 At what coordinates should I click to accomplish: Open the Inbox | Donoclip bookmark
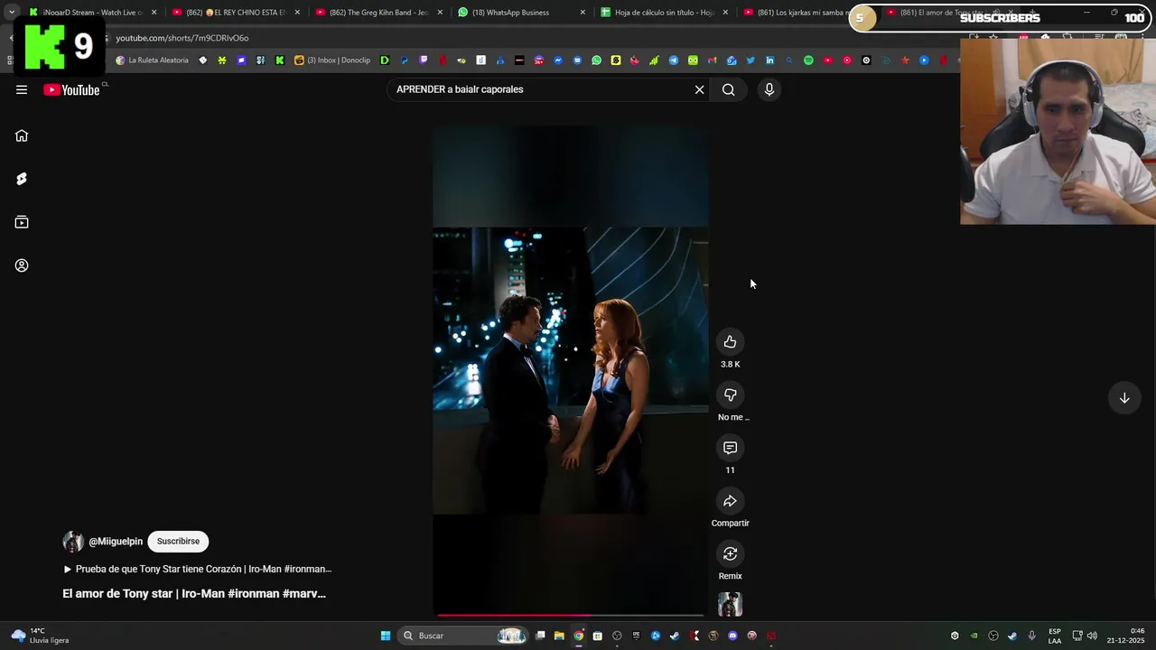332,60
